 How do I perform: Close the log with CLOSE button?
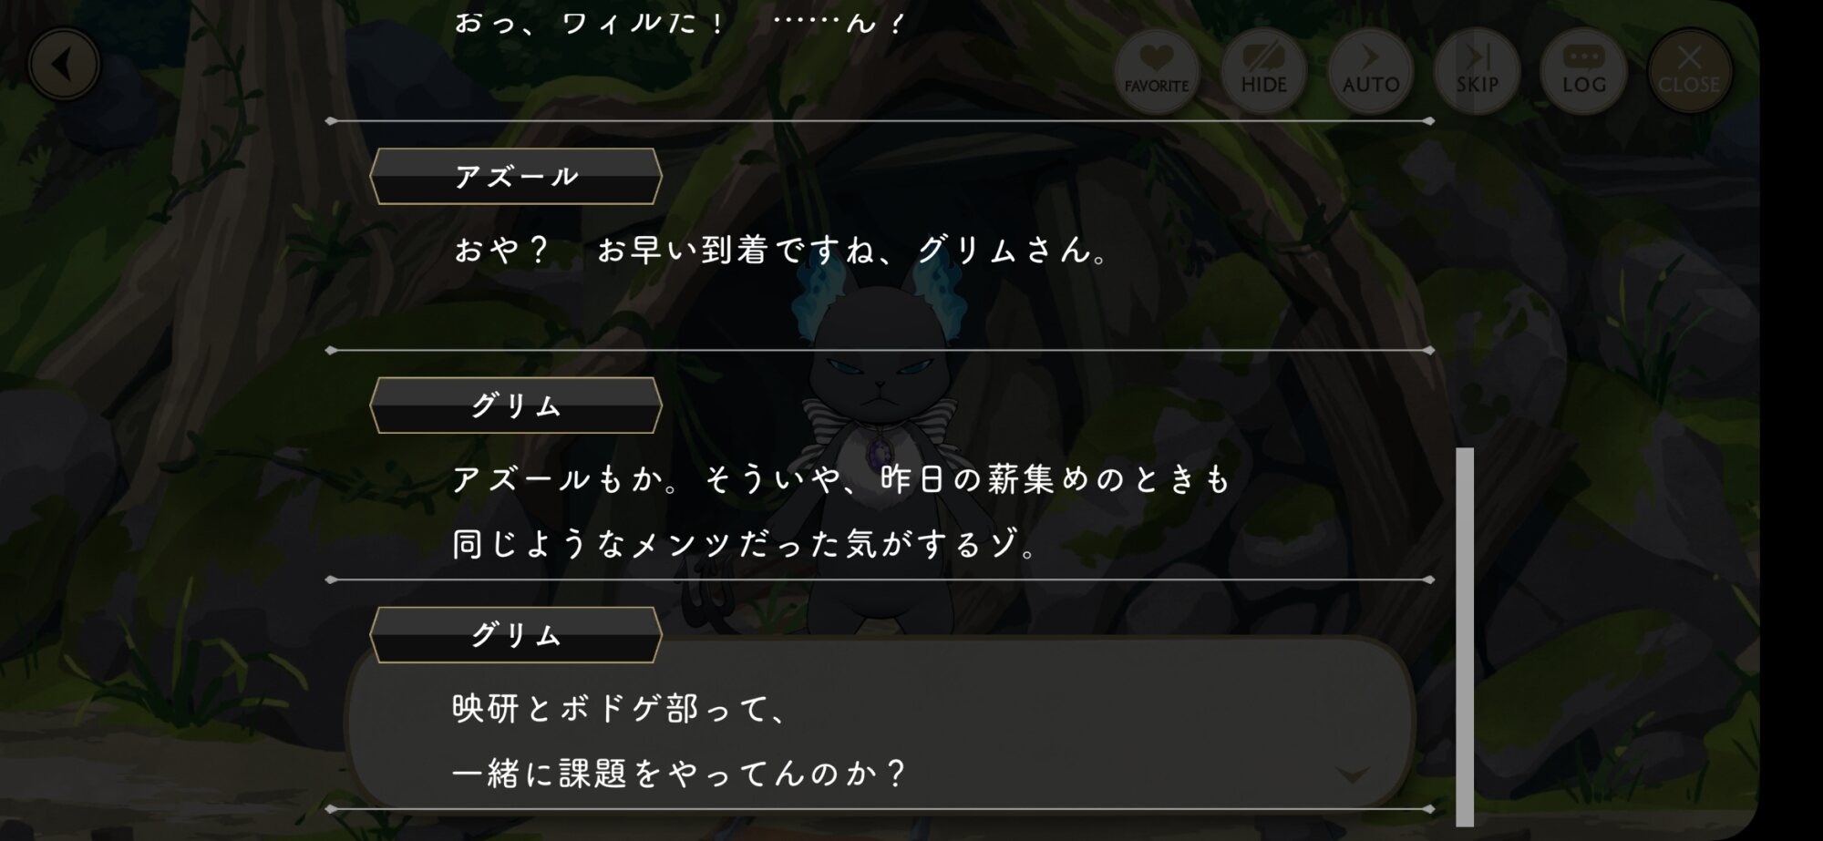[x=1689, y=71]
